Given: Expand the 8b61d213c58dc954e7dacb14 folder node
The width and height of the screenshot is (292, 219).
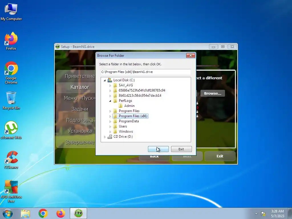Looking at the screenshot, I should (110, 96).
